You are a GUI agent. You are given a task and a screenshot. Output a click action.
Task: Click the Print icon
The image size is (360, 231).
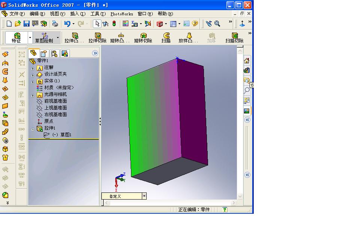[55, 24]
